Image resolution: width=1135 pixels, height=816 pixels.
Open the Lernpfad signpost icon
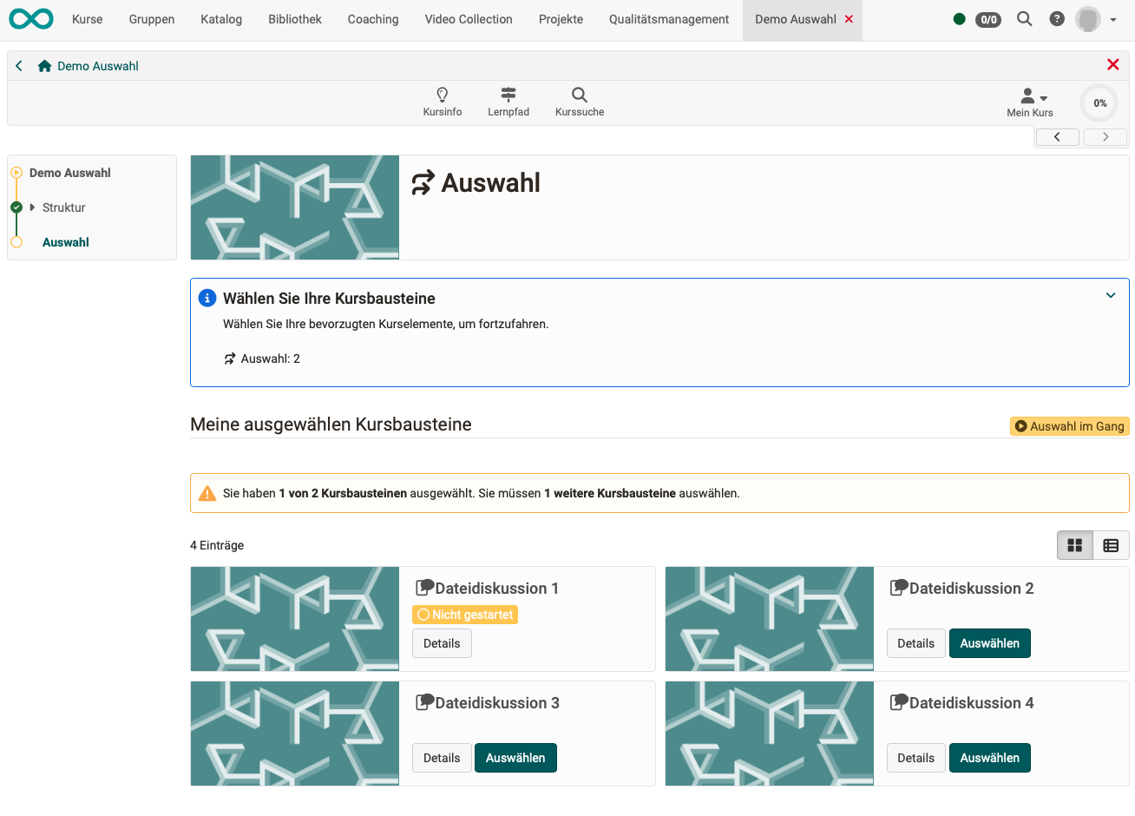[x=508, y=95]
